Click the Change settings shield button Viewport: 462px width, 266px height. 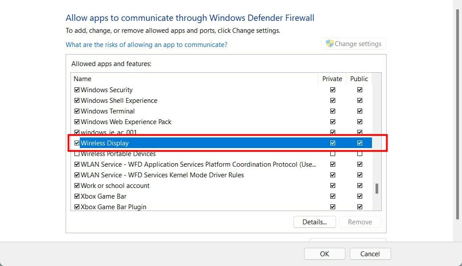[353, 44]
